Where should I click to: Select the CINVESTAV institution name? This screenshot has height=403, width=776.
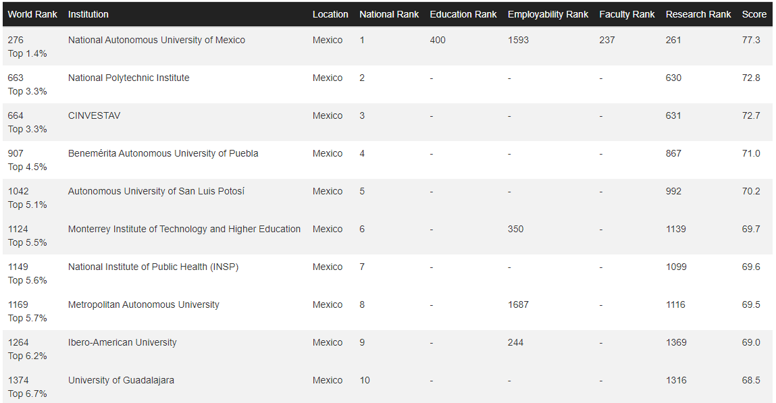[x=94, y=115]
